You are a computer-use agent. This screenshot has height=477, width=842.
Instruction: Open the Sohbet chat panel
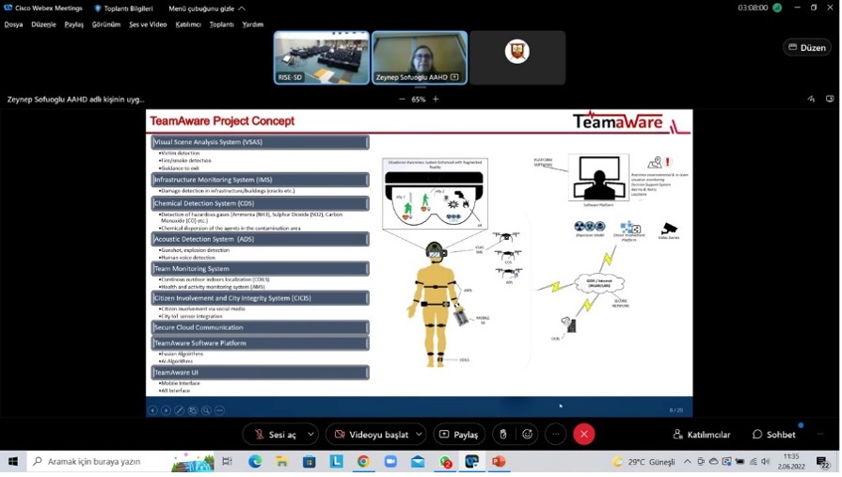(x=774, y=434)
